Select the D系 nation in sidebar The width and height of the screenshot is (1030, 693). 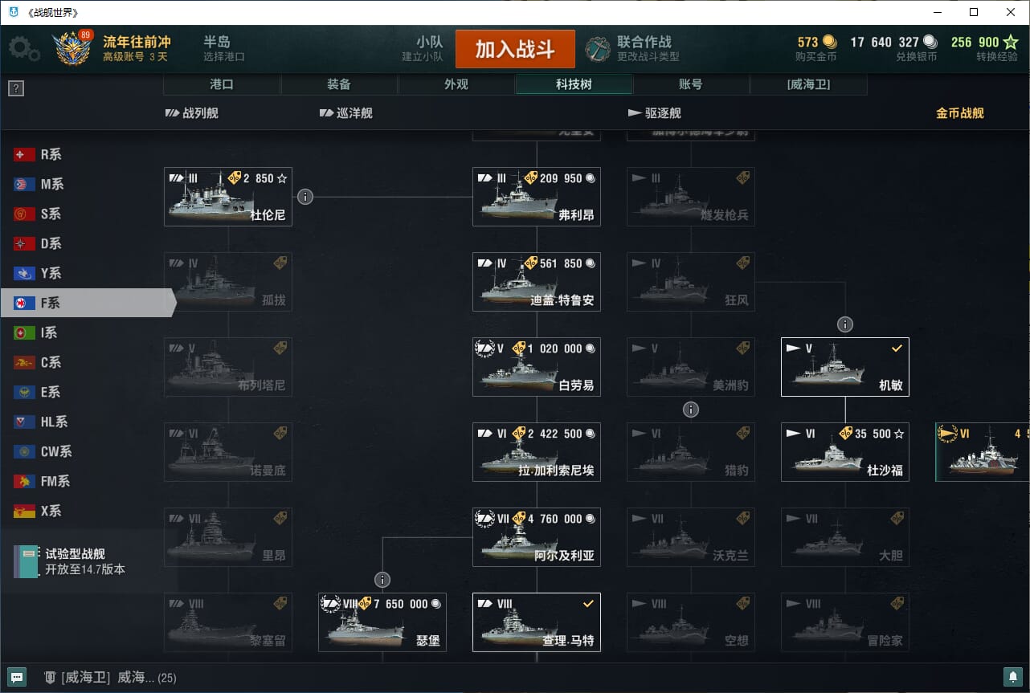[x=51, y=243]
